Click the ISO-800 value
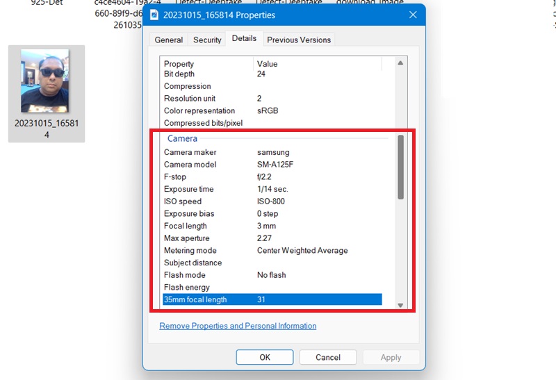 click(x=271, y=201)
